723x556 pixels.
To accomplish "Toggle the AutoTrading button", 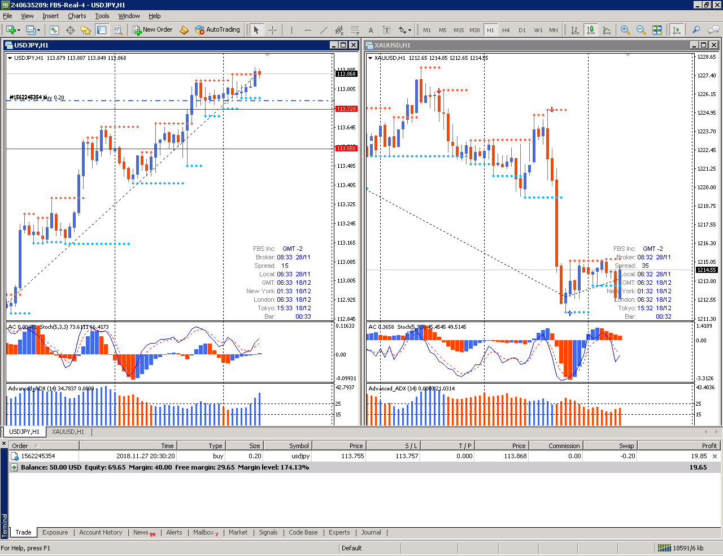I will pyautogui.click(x=217, y=29).
